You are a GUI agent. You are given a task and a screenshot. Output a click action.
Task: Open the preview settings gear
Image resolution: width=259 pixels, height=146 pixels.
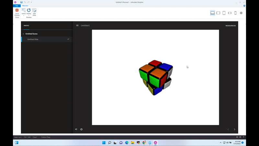click(x=241, y=13)
